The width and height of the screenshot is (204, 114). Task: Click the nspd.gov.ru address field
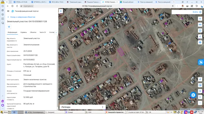coord(28,6)
